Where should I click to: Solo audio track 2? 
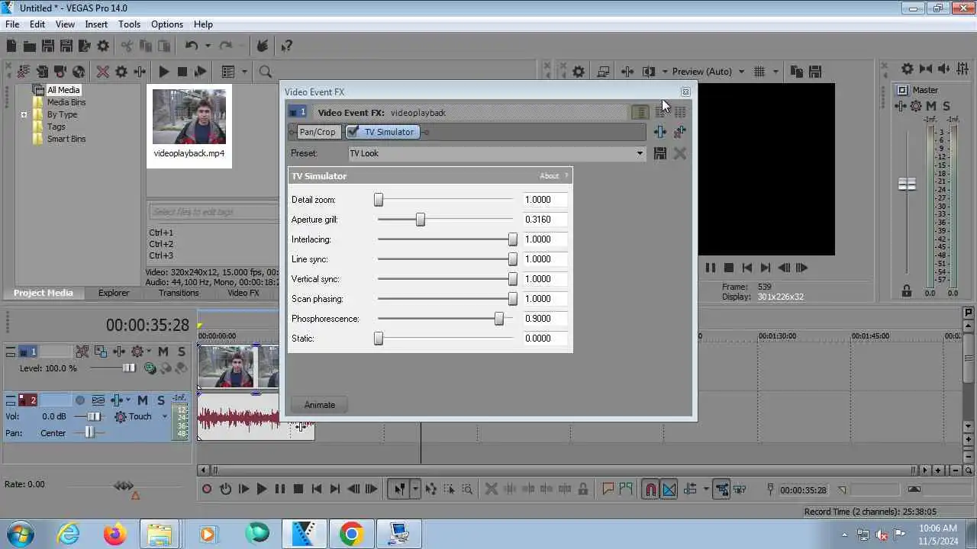coord(160,400)
